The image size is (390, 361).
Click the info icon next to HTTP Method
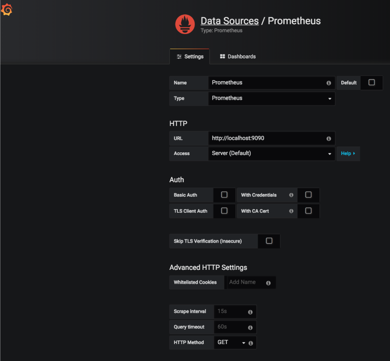[x=252, y=342]
